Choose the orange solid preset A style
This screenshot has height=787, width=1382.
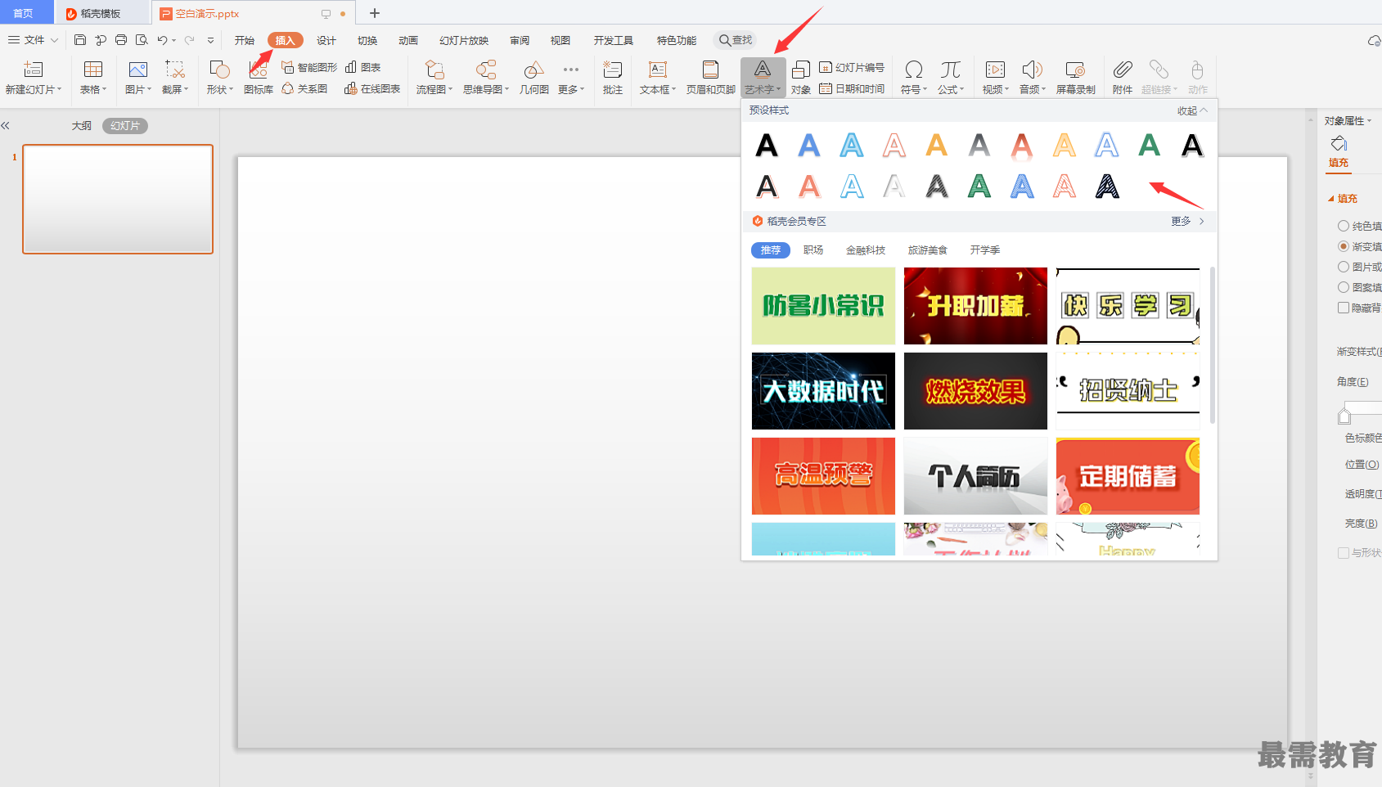[x=937, y=146]
